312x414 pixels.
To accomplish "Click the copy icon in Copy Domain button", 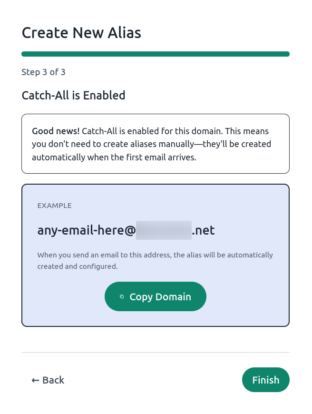I will [122, 297].
